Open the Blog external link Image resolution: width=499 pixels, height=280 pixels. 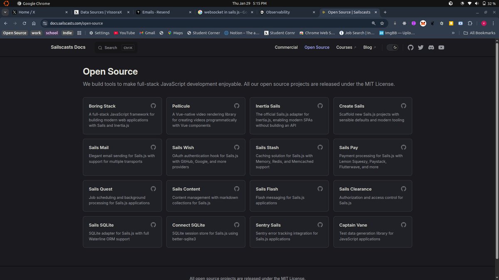369,47
